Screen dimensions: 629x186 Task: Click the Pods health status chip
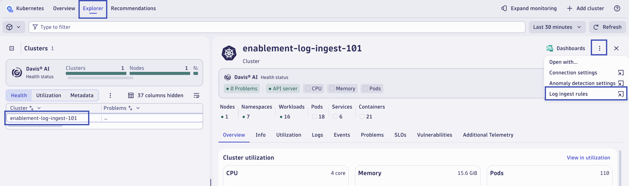click(x=372, y=89)
